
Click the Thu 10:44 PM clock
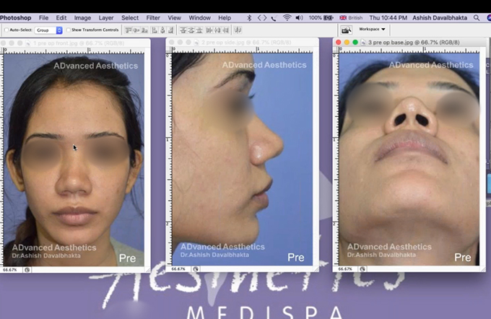click(x=388, y=18)
